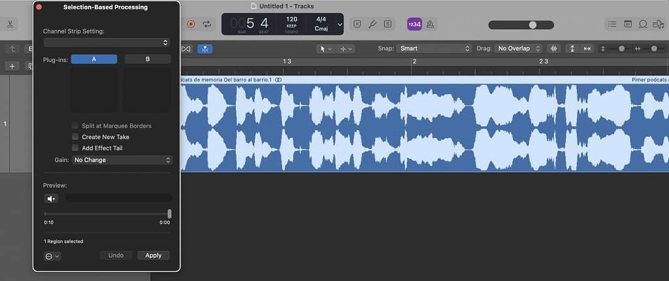Tick Split at Marquee Borders checkbox
This screenshot has height=281, width=669.
[76, 125]
